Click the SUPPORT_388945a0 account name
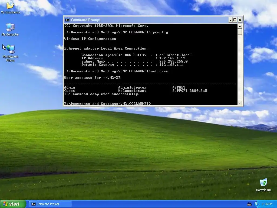 point(190,91)
